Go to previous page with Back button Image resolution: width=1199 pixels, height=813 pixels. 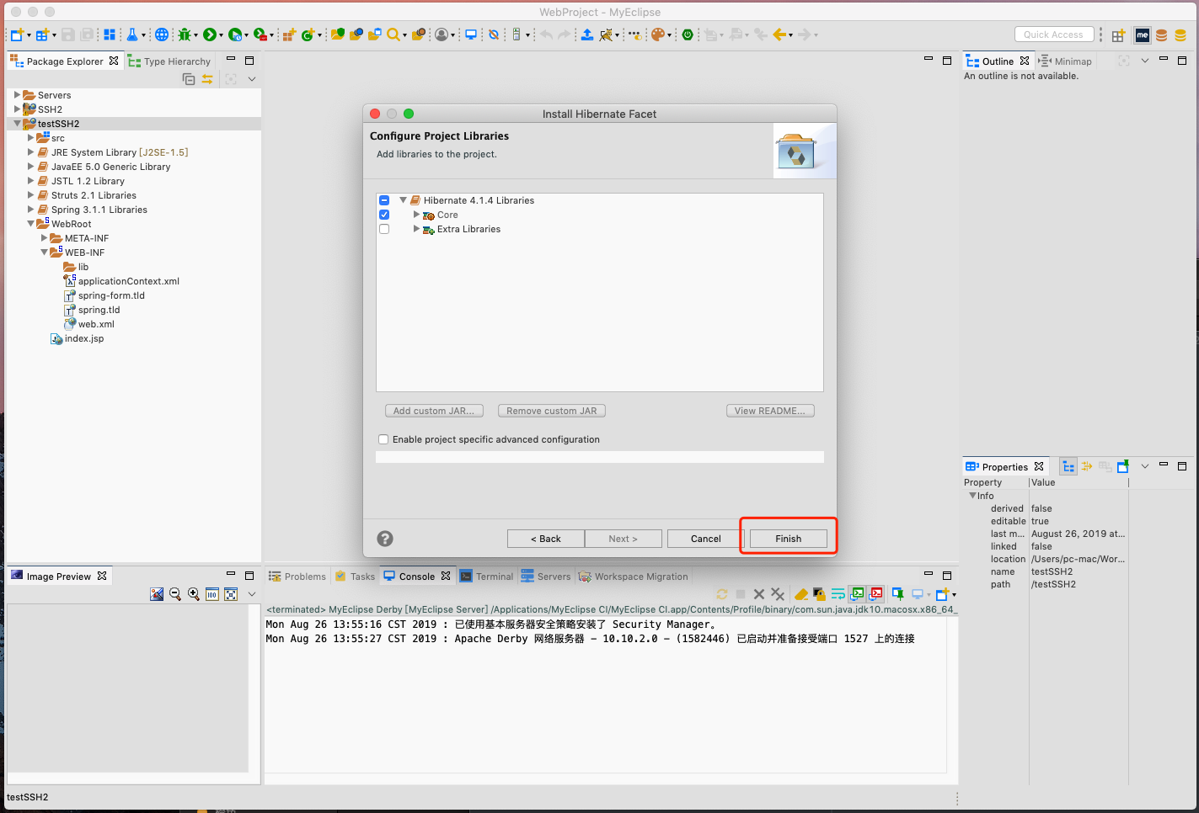click(x=546, y=539)
